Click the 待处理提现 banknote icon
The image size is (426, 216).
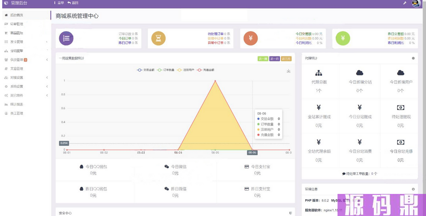[x=400, y=107]
